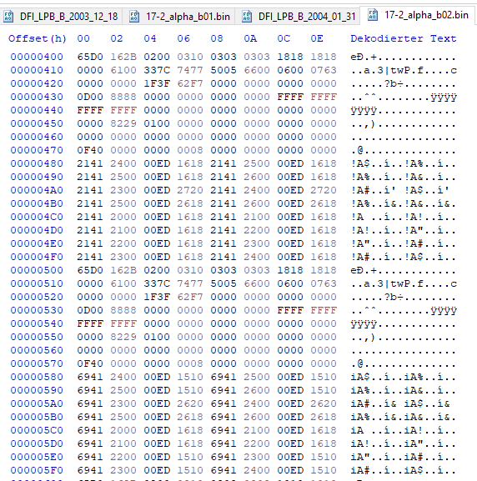Click hex 0F40 in row 00000470
This screenshot has width=477, height=481.
(90, 150)
